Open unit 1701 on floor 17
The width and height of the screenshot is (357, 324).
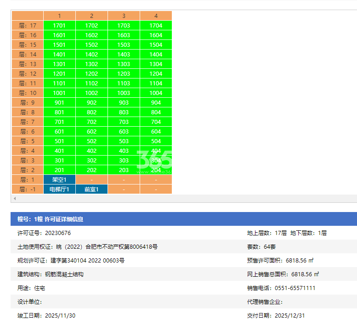pos(59,25)
